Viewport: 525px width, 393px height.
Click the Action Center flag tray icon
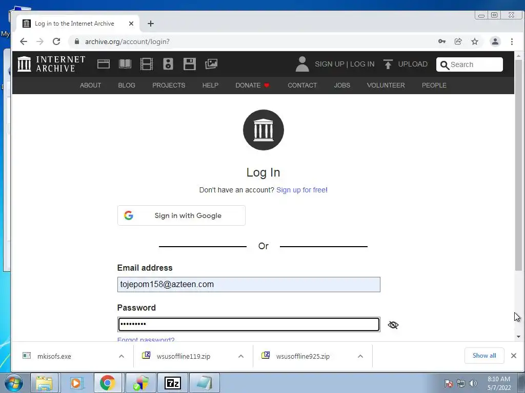pos(449,383)
